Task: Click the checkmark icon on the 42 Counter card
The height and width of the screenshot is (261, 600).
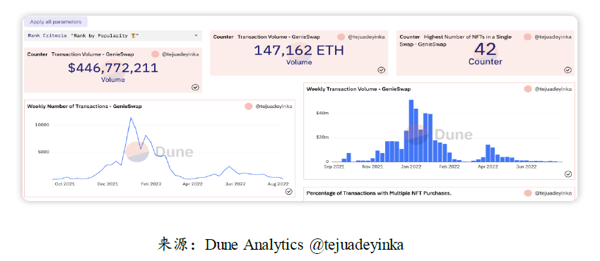Action: pyautogui.click(x=568, y=70)
